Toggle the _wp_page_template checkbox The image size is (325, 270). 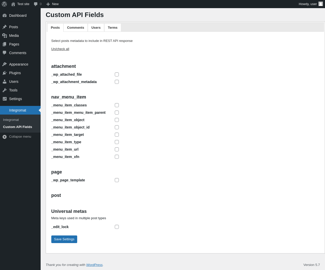pos(117,180)
